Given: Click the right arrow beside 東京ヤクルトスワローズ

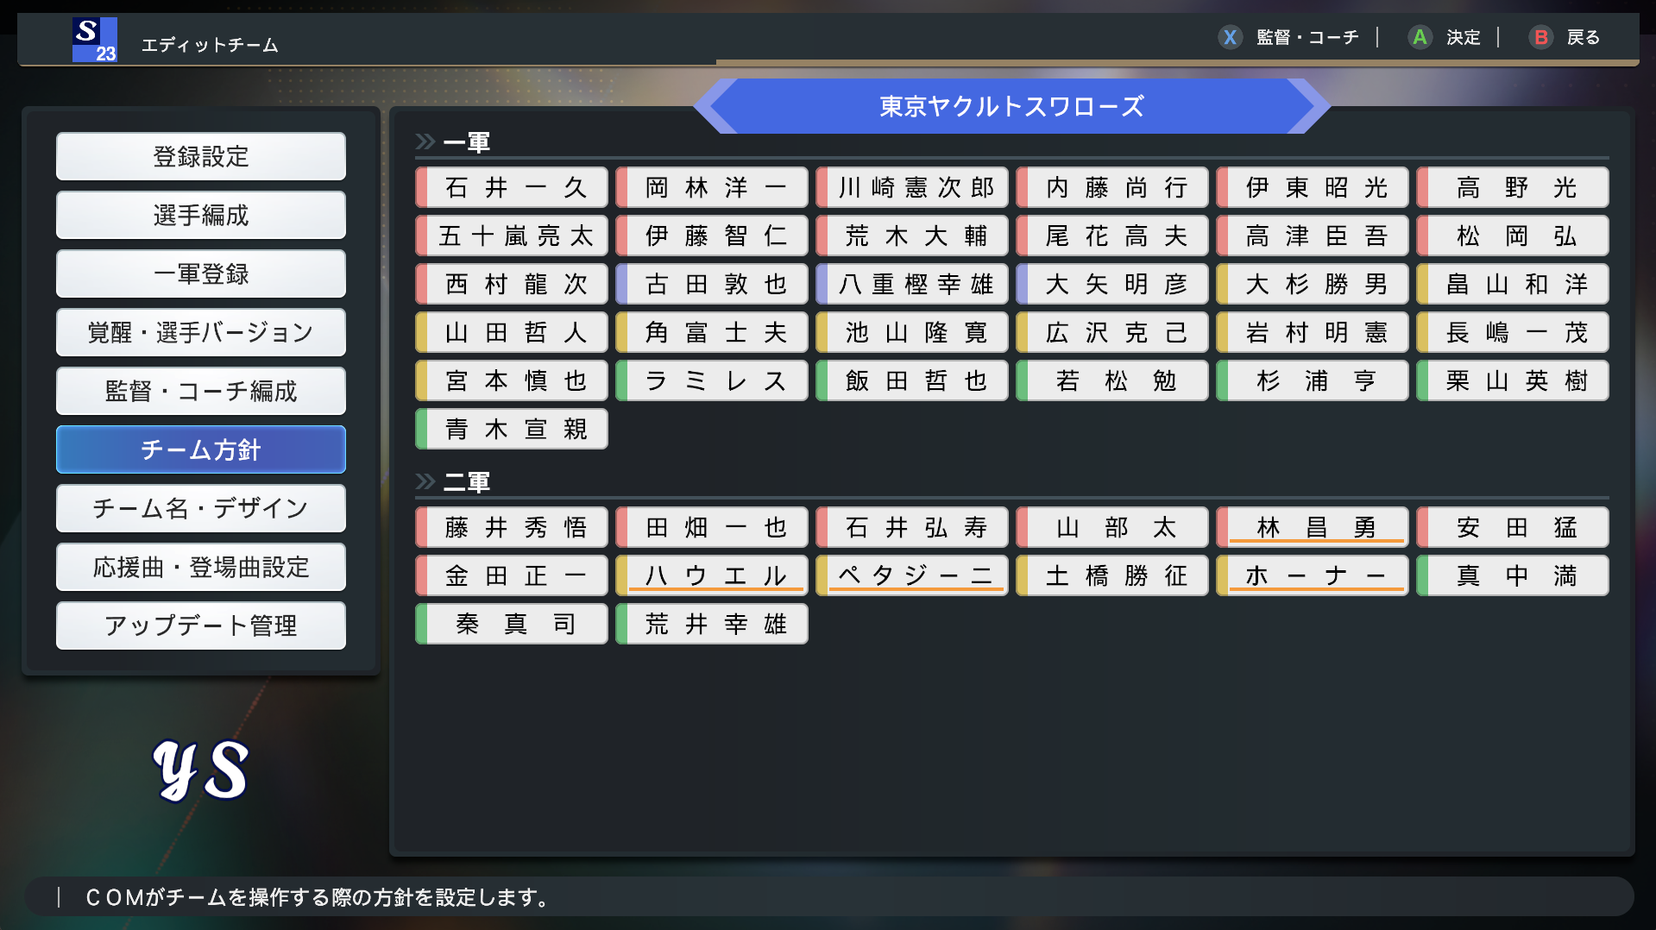Looking at the screenshot, I should tap(1308, 106).
